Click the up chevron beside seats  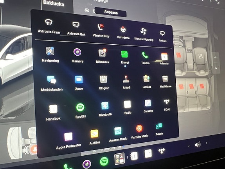[x=215, y=58]
